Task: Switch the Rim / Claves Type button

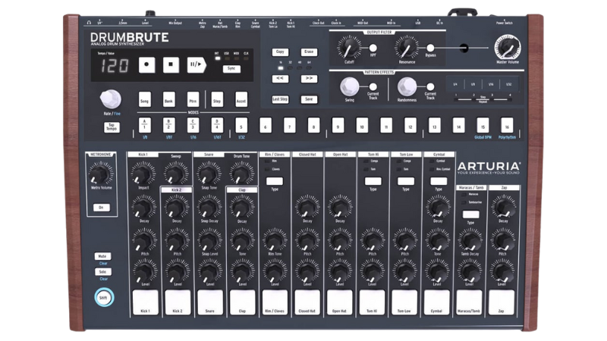Action: click(275, 181)
